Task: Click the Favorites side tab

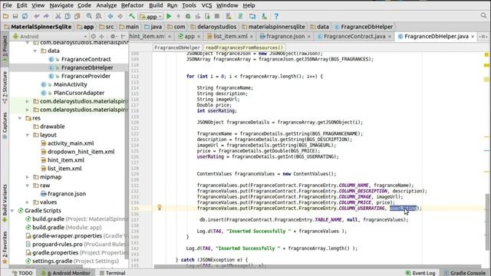Action: pyautogui.click(x=5, y=247)
